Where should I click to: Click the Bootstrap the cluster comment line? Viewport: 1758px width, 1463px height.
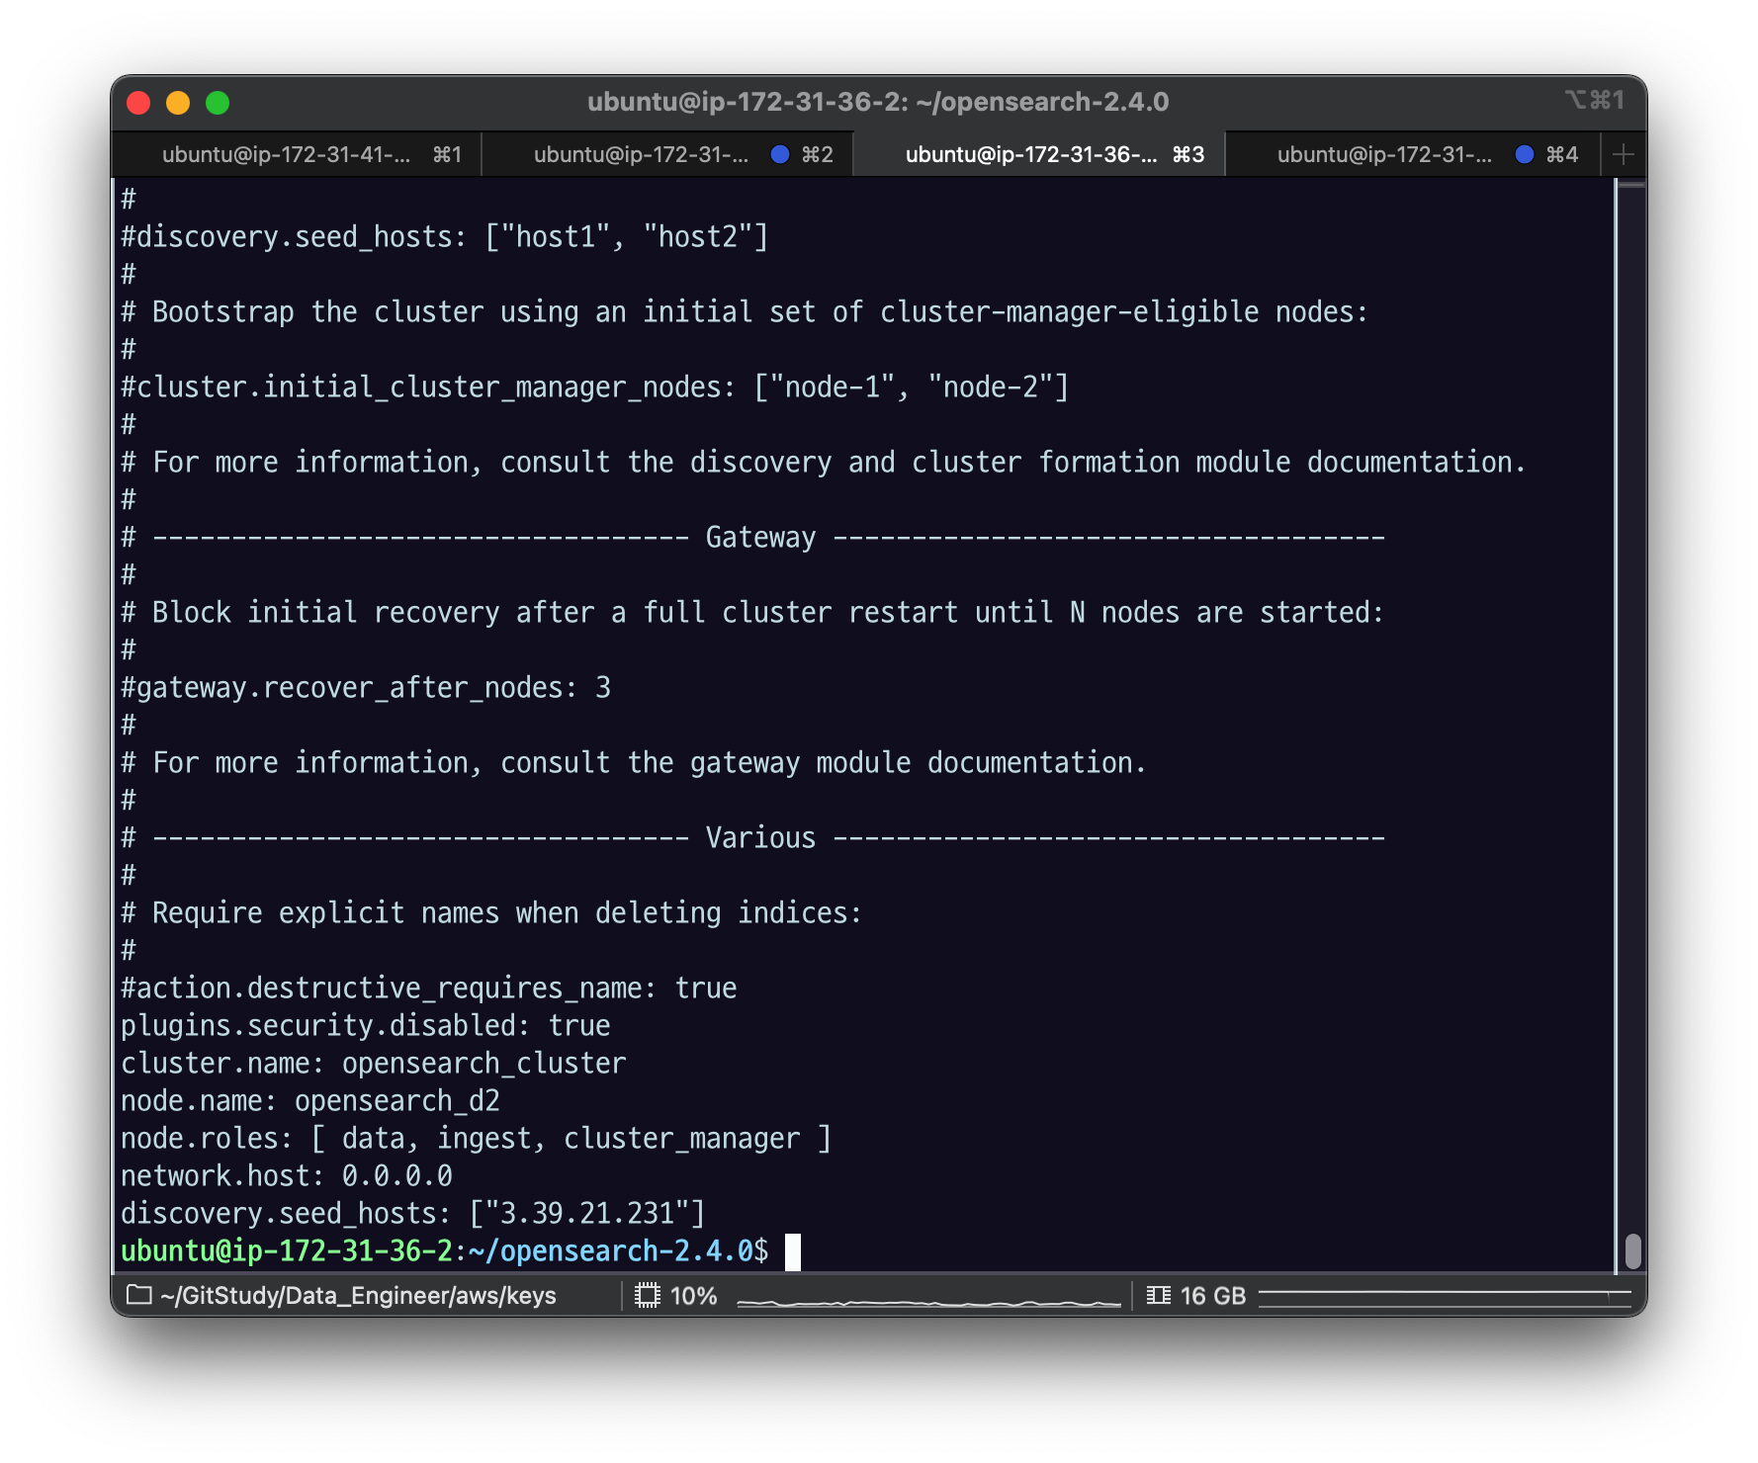(x=745, y=311)
